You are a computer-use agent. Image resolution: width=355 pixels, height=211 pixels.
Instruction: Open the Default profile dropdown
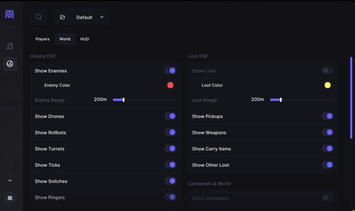90,17
